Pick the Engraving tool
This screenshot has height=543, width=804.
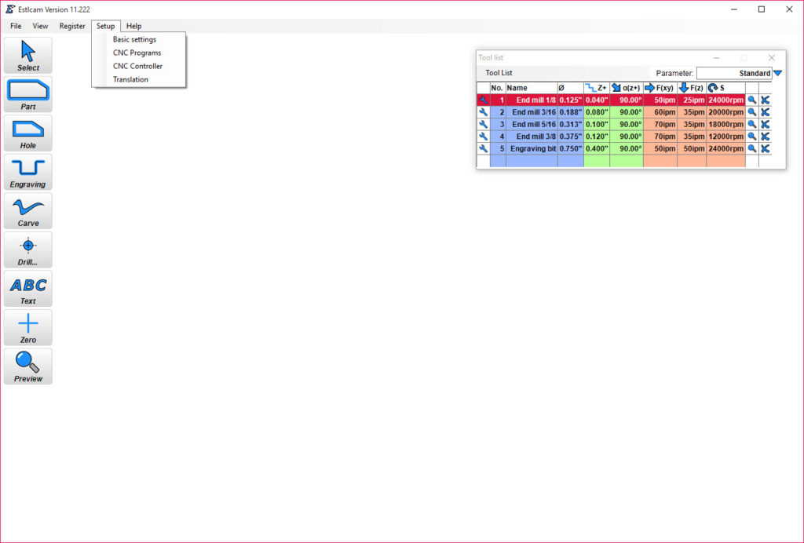click(x=28, y=172)
